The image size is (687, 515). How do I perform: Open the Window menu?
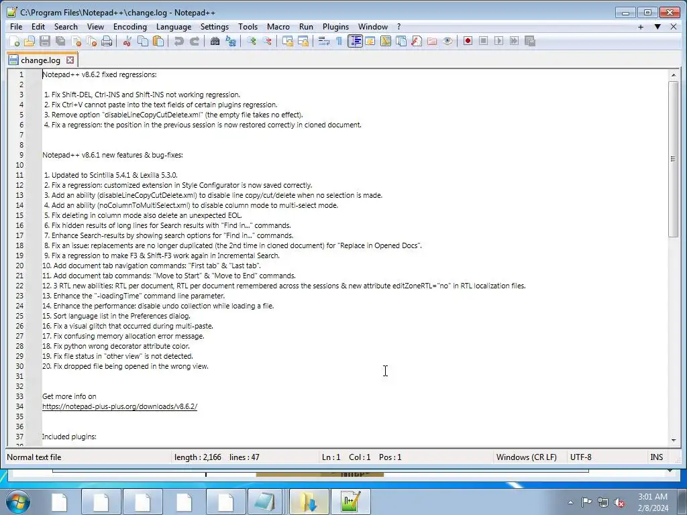click(x=373, y=27)
